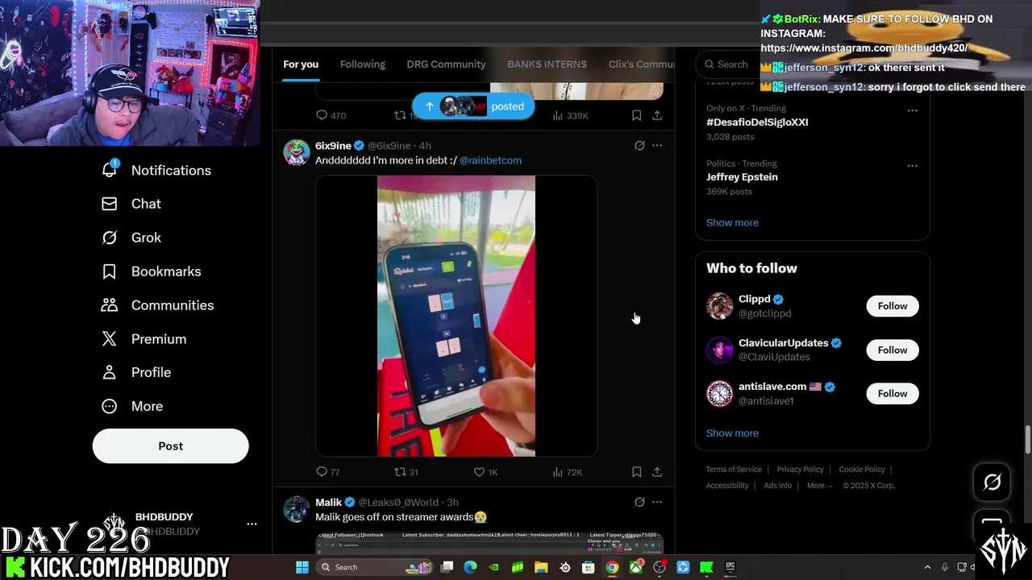Reply to the top post with 470 comments
Viewport: 1032px width, 580px height.
tap(331, 115)
